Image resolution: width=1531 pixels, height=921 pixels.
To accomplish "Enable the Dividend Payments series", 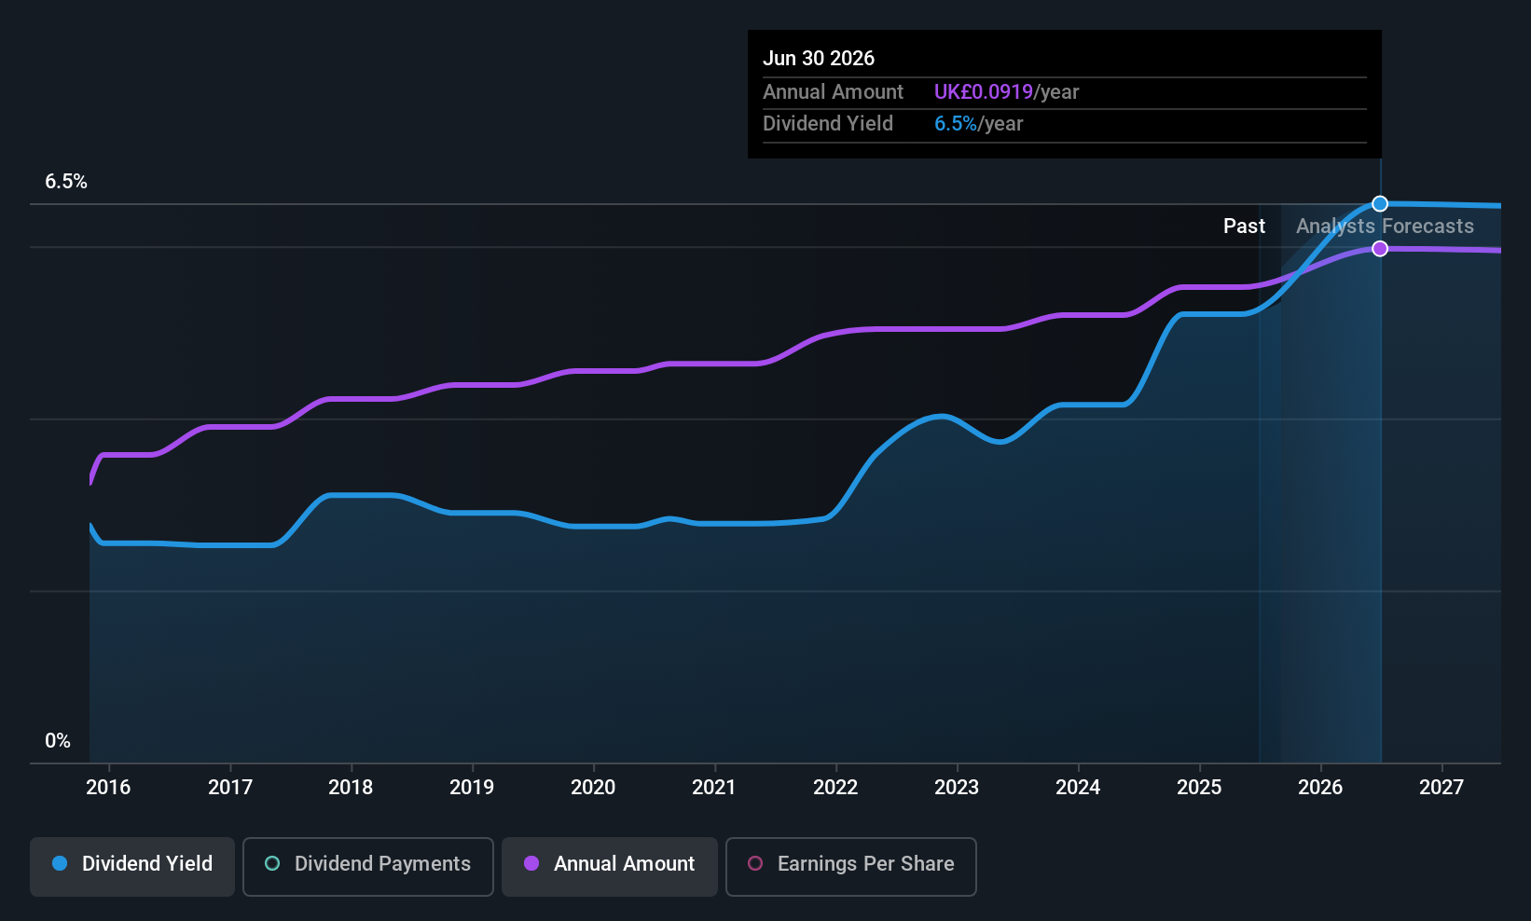I will pyautogui.click(x=368, y=867).
